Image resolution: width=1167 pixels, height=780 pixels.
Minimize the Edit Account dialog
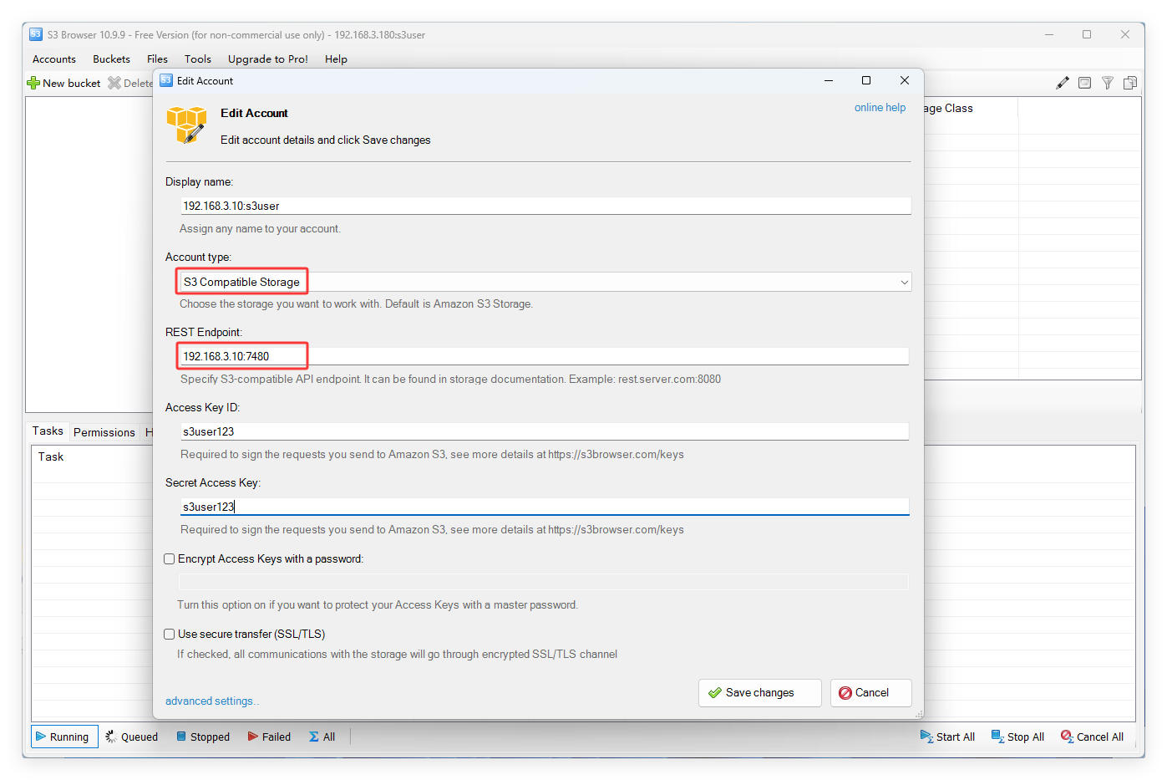coord(829,80)
